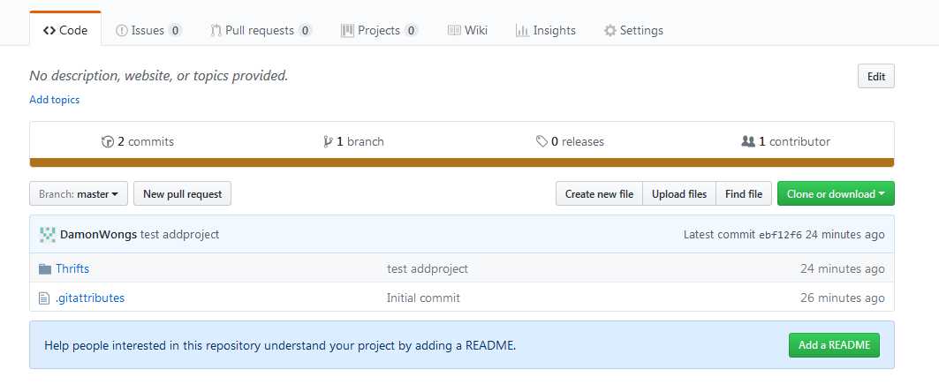Click the Insights bar graph icon

pos(521,31)
